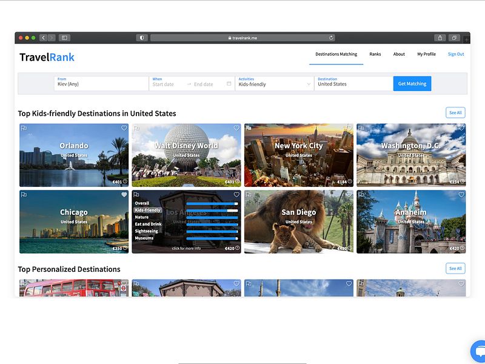The height and width of the screenshot is (364, 485).
Task: Click the flag icon on San Diego card
Action: pos(249,195)
